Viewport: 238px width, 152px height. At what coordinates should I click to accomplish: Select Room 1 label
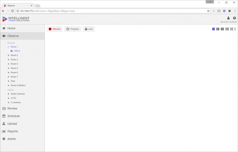point(14,47)
